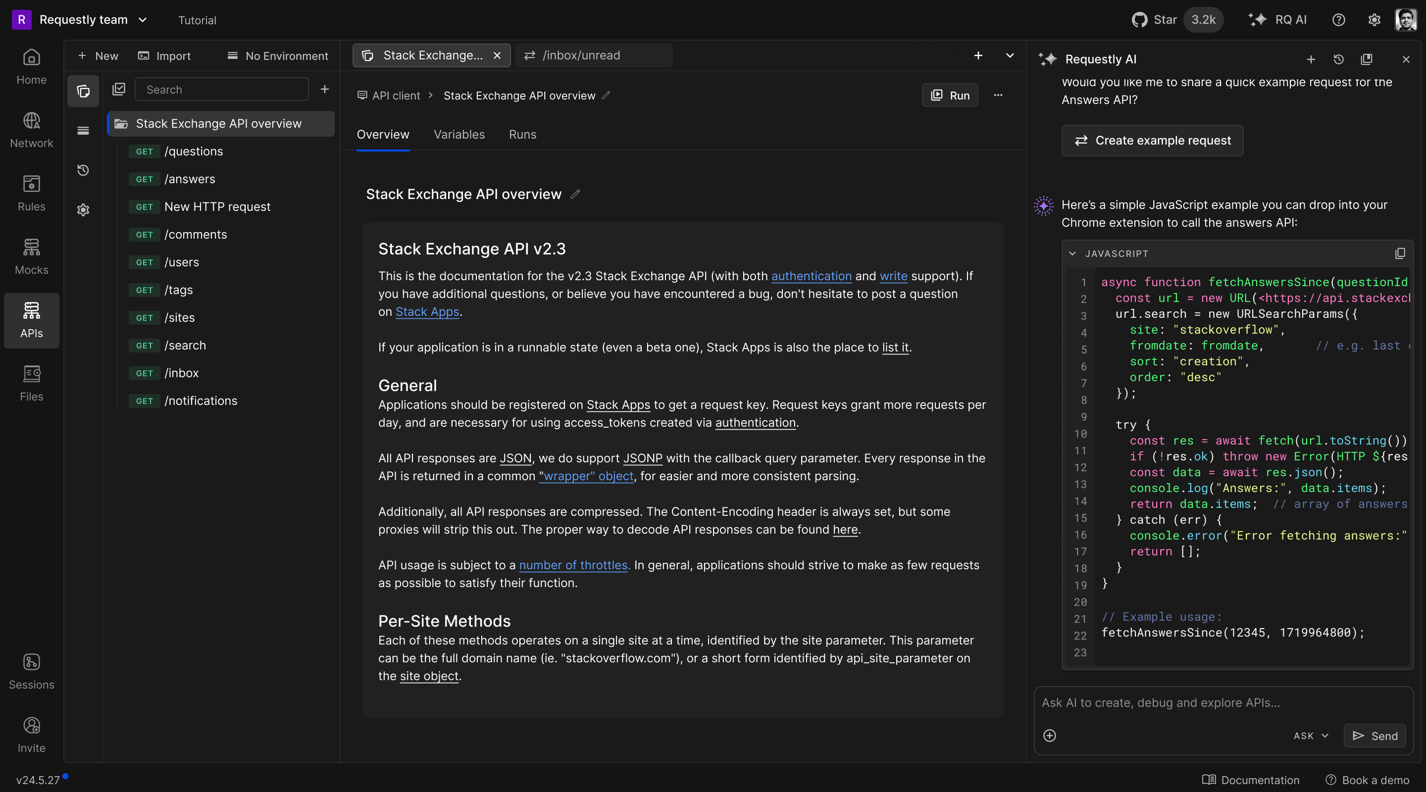Open the Tutorial menu item
Screen dimensions: 1426x792
197,20
